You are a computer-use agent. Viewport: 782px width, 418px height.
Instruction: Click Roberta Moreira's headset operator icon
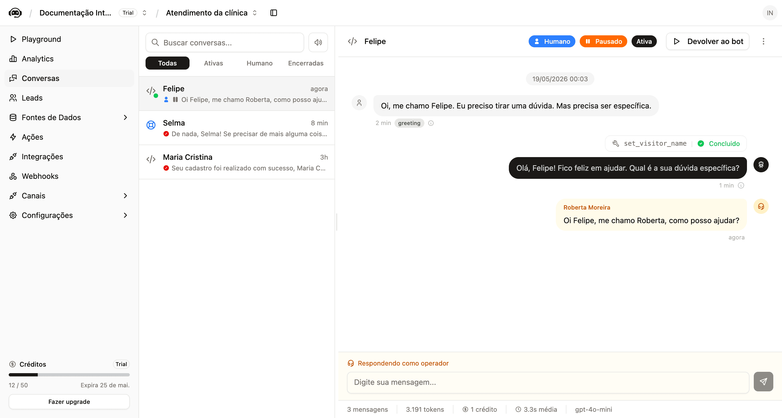[x=761, y=207]
